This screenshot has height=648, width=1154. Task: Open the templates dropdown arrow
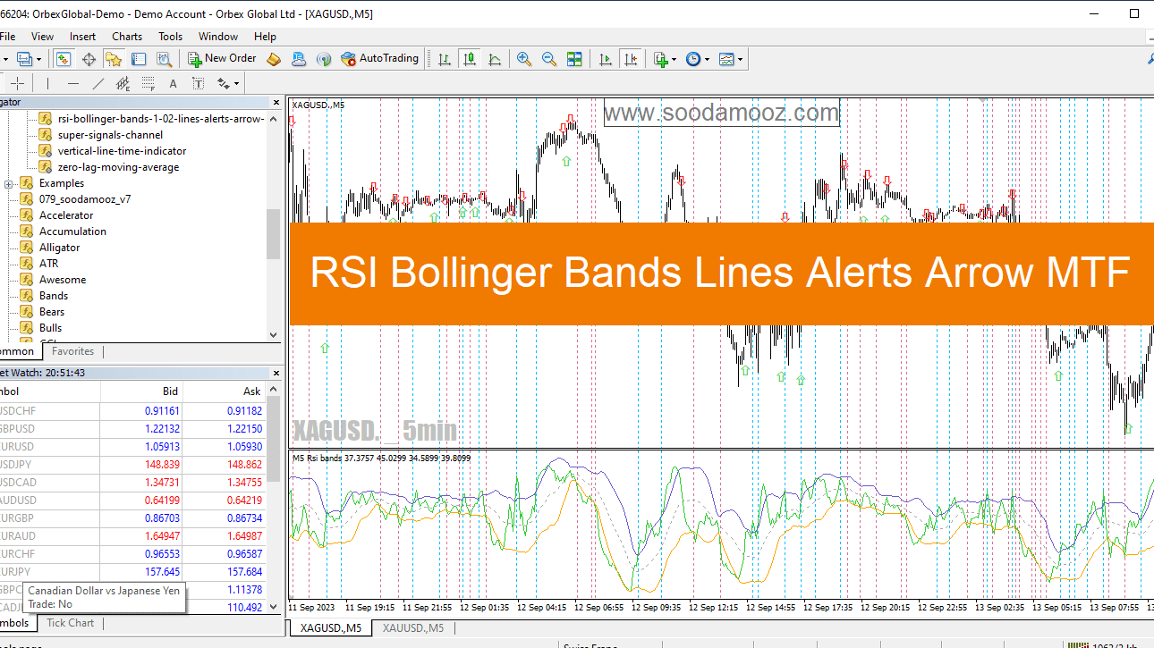(740, 59)
